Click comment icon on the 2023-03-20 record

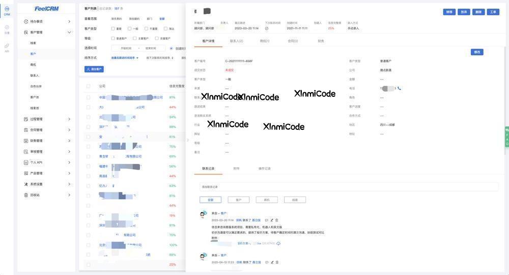pyautogui.click(x=266, y=220)
